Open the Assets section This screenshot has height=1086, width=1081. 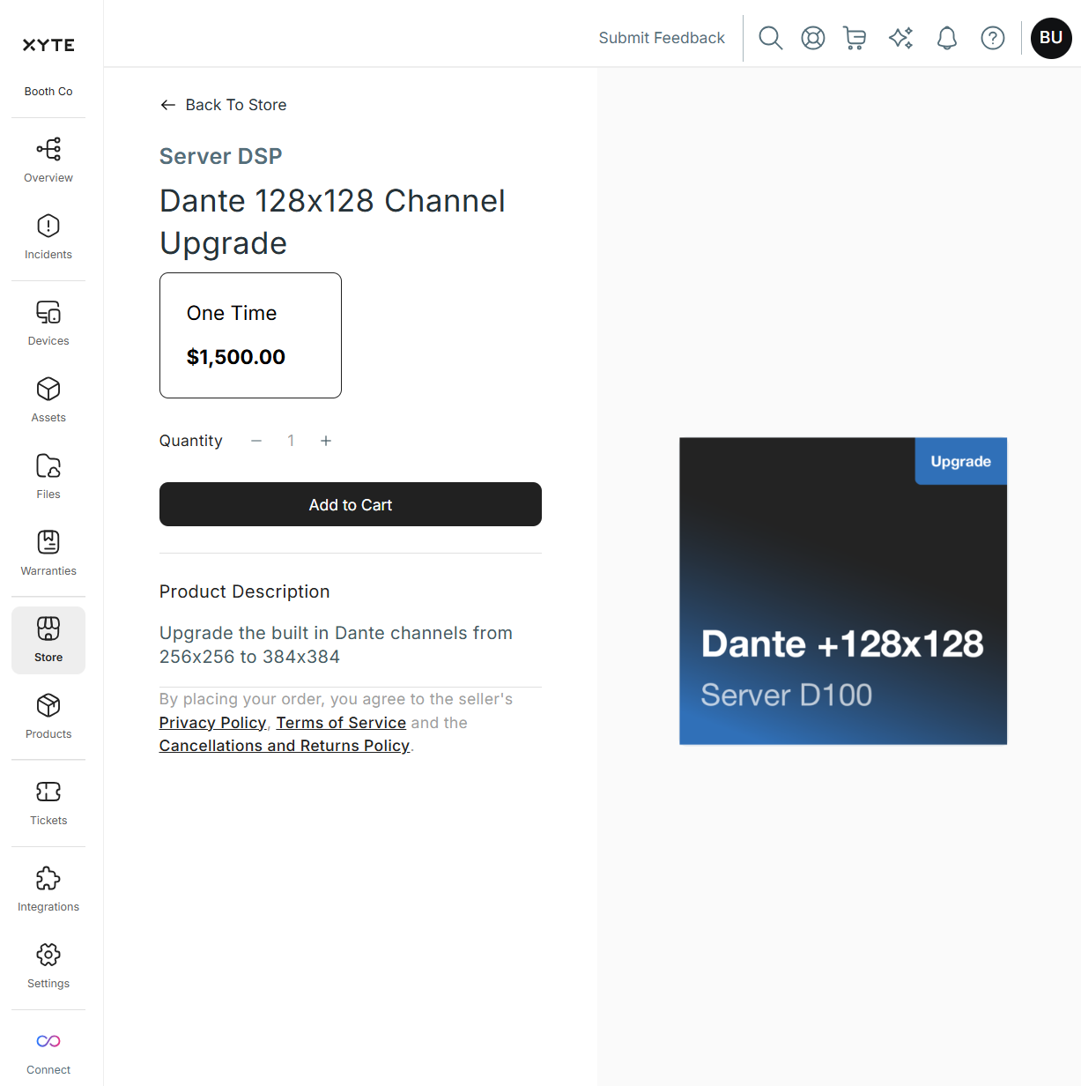[48, 400]
